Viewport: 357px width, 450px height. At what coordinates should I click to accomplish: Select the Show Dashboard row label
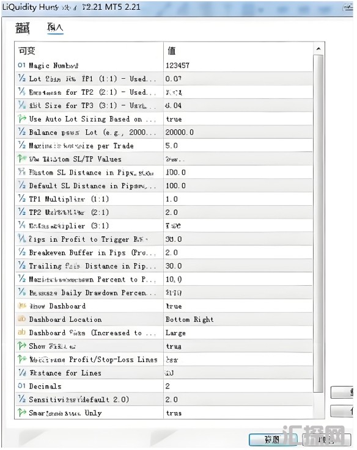[x=57, y=306]
